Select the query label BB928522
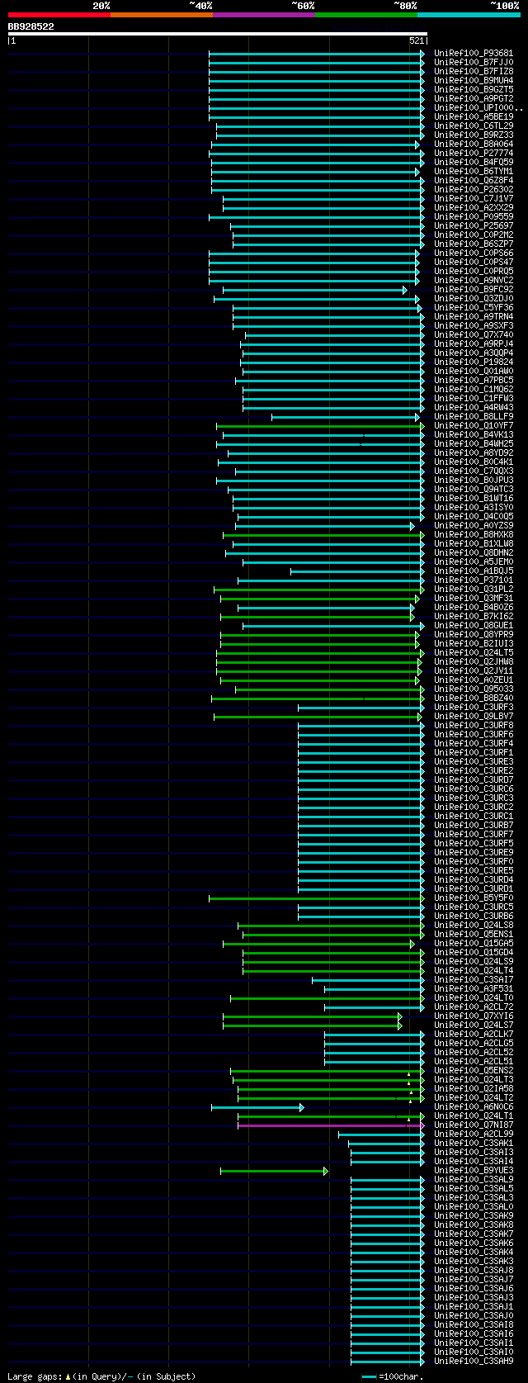 click(x=31, y=26)
